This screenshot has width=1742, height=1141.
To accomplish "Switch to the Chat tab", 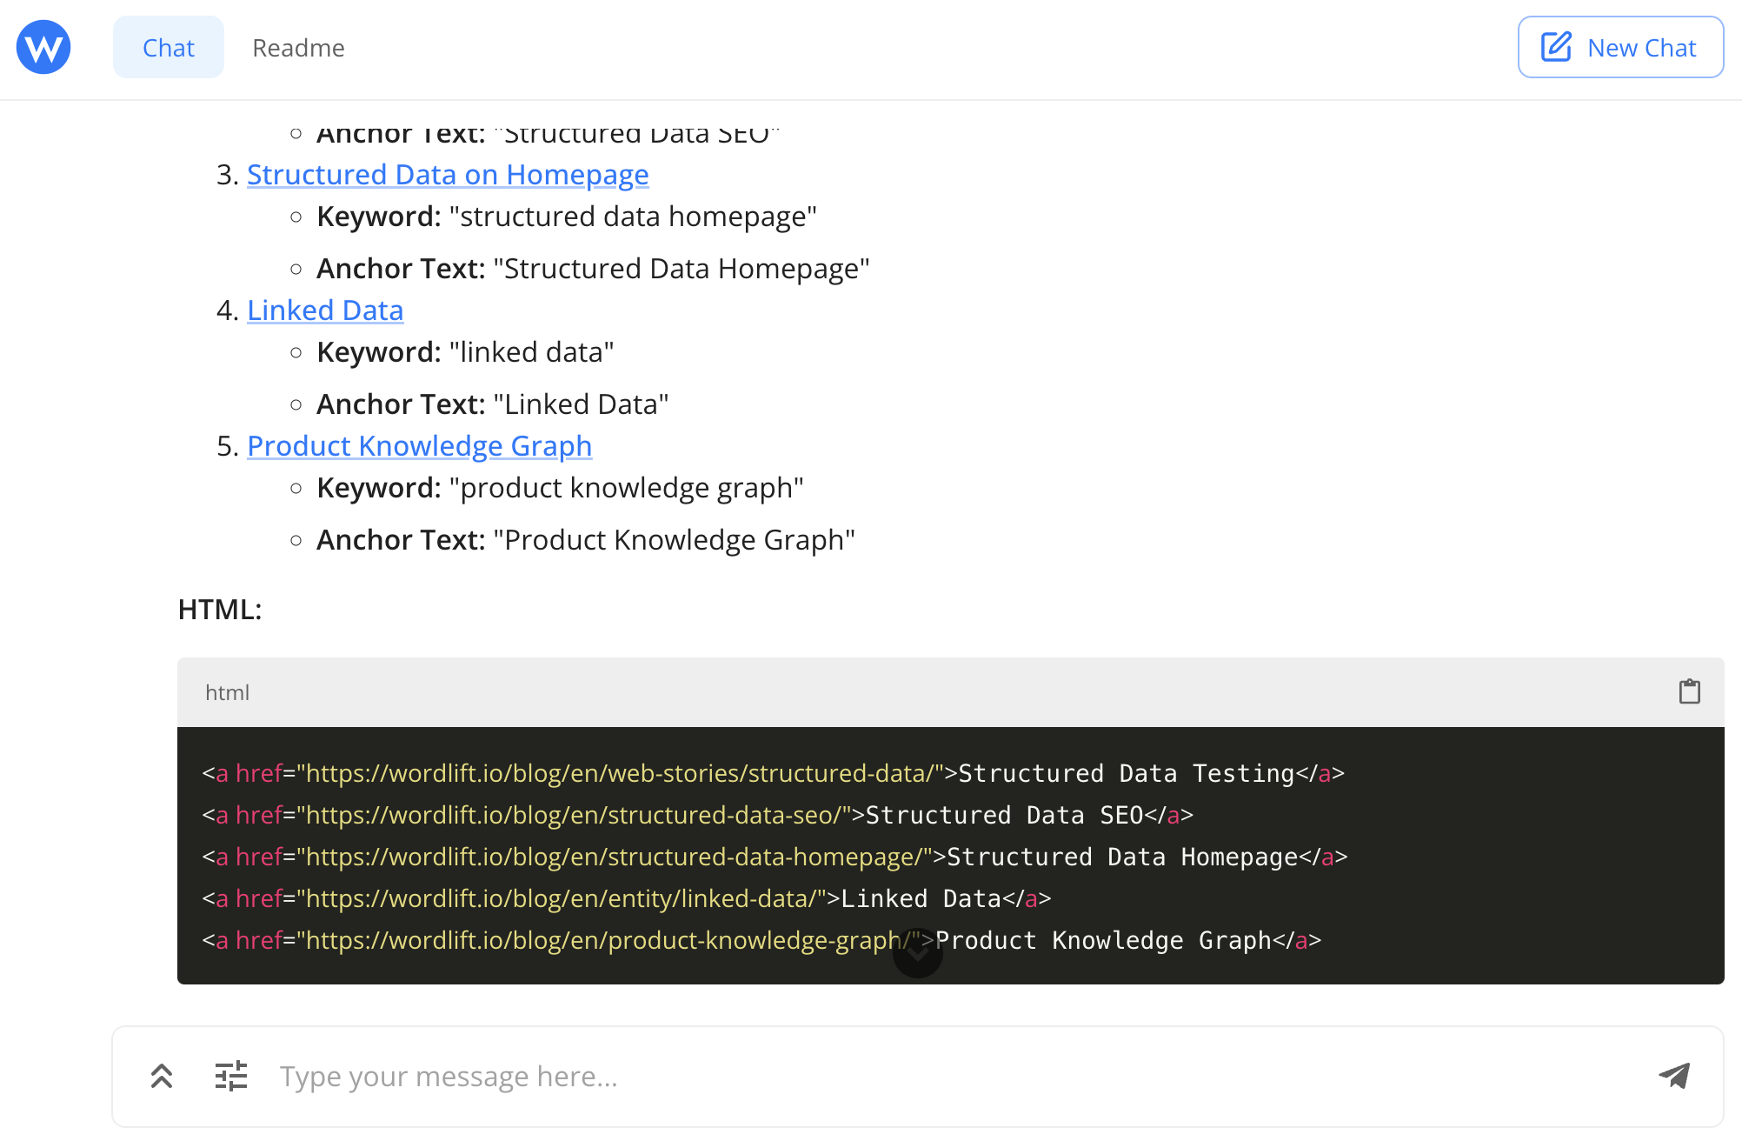I will coord(169,47).
